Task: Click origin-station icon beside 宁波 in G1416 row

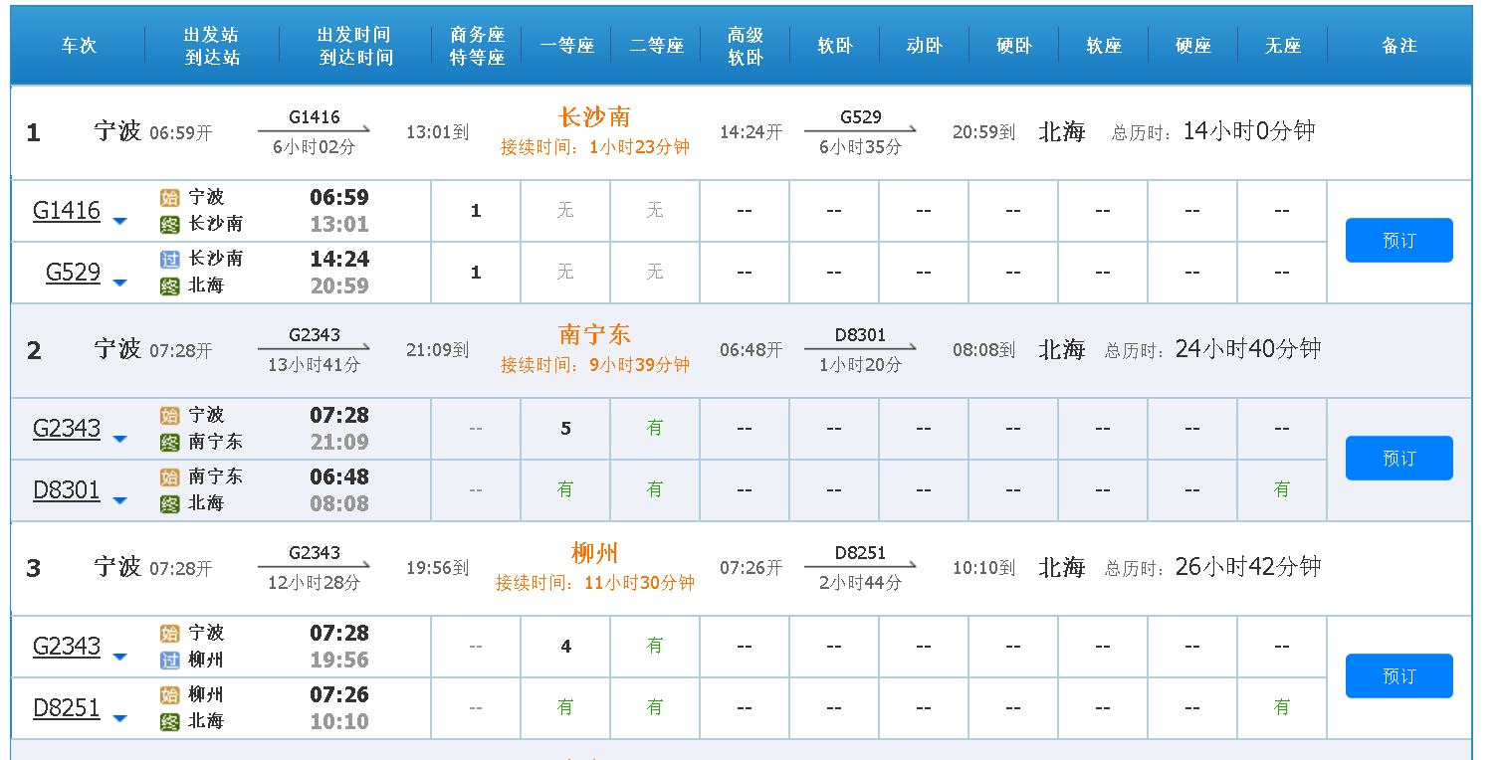Action: 170,197
